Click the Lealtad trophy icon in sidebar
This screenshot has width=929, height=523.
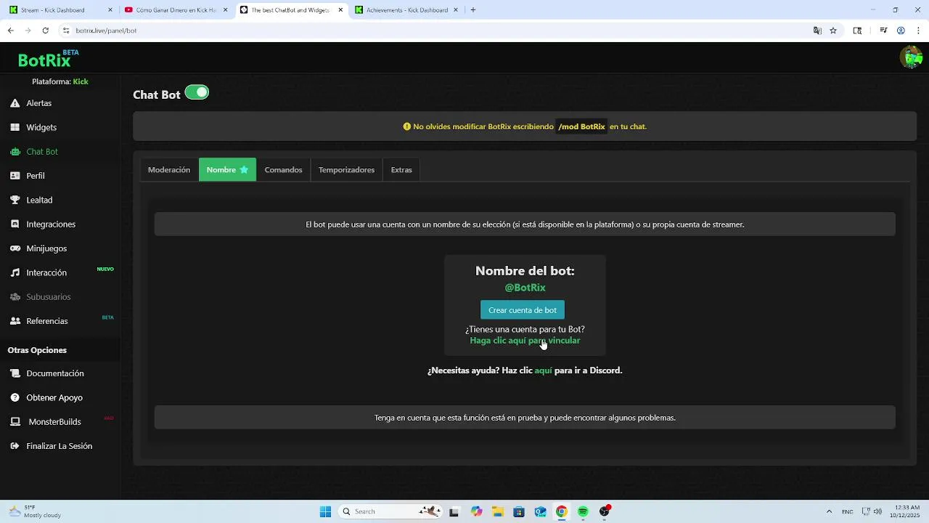pyautogui.click(x=15, y=200)
